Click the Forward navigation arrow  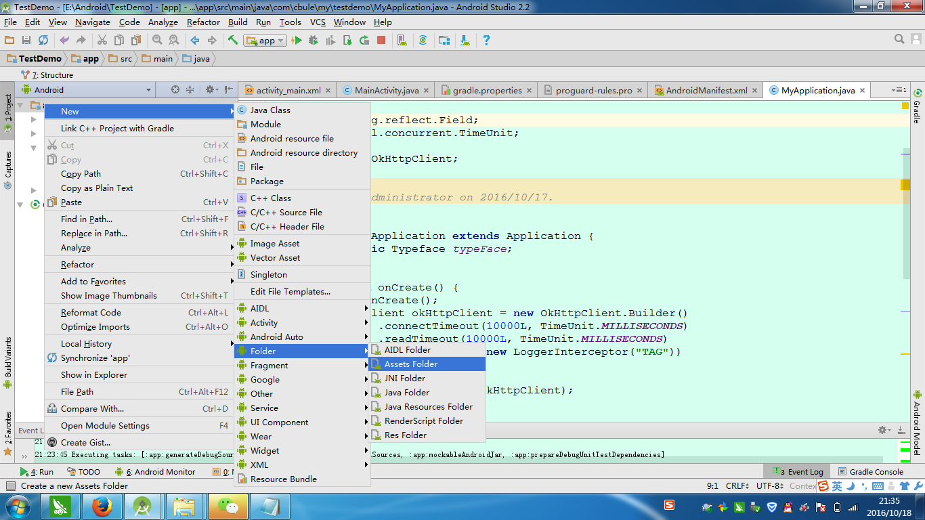tap(212, 41)
